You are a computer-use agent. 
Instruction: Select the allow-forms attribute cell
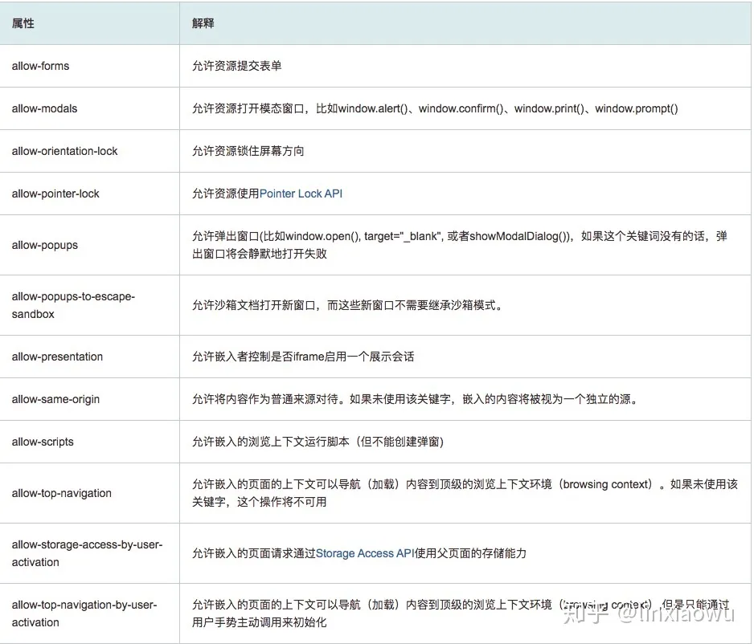(x=41, y=66)
